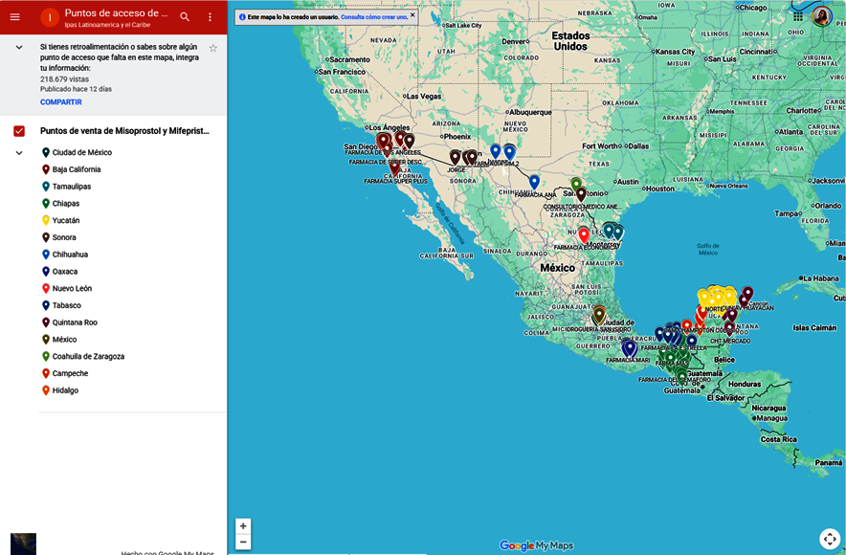The image size is (846, 555).
Task: Collapse the layer's location list
Action: pyautogui.click(x=19, y=153)
